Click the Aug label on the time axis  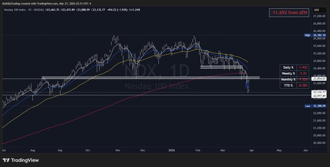33,150
